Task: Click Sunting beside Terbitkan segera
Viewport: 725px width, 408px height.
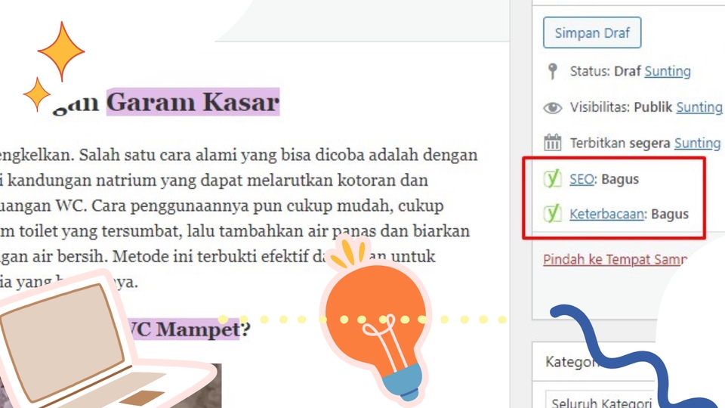Action: point(697,144)
